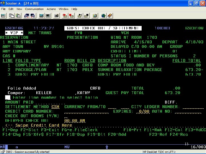Open the Color Mapping toolbar icon

48,16
